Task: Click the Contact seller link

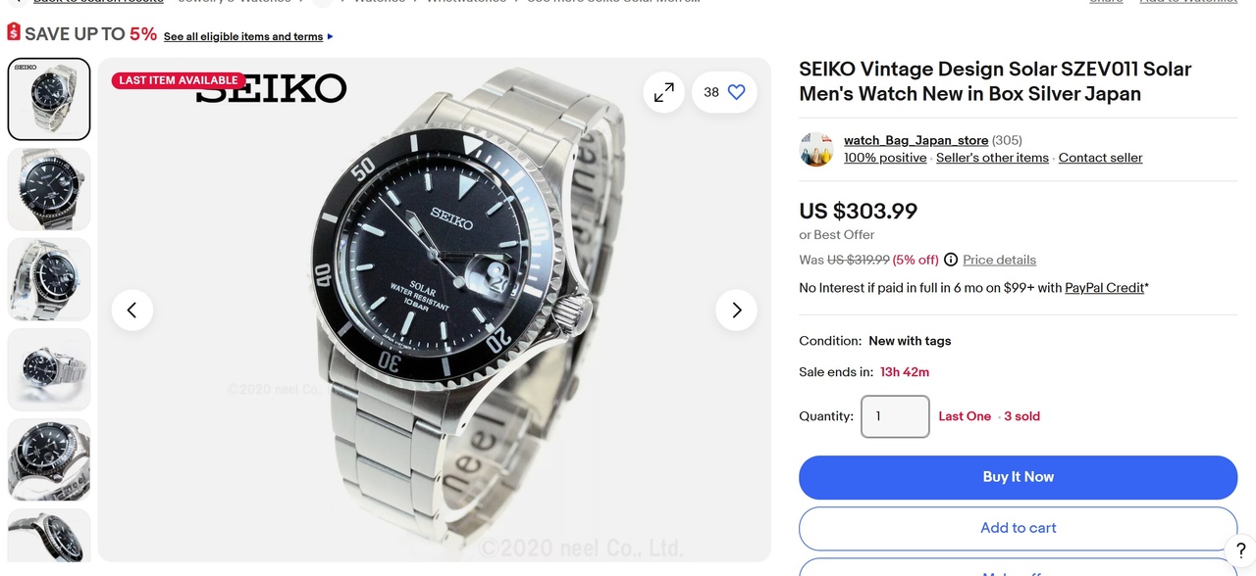Action: tap(1100, 158)
